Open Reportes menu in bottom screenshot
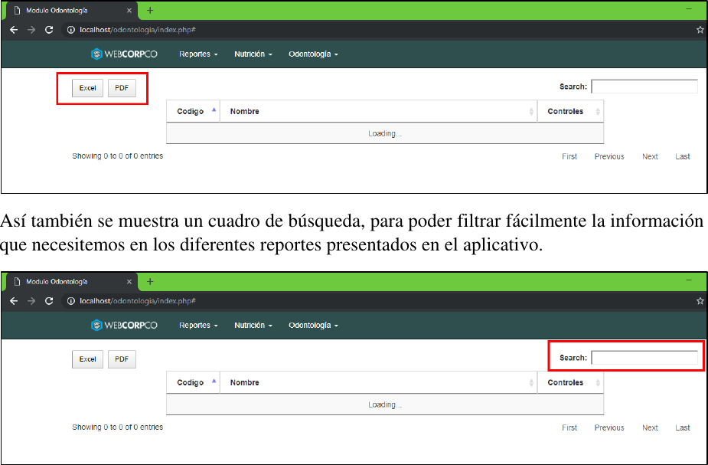This screenshot has height=465, width=708. [198, 326]
